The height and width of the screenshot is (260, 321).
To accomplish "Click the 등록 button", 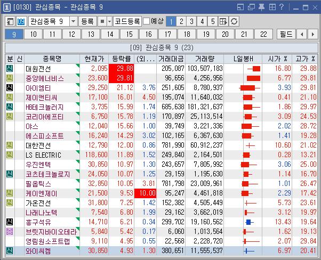I will pos(87,21).
